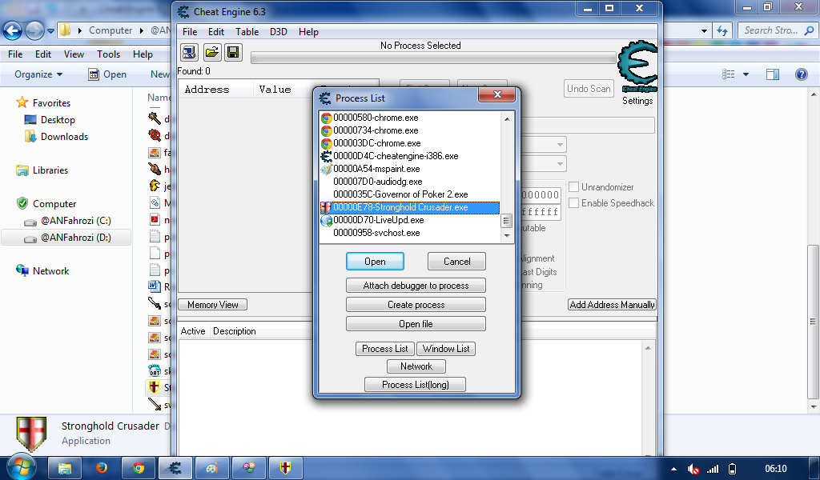Click the process list scrollbar thumb
This screenshot has height=480, width=820.
pos(506,221)
